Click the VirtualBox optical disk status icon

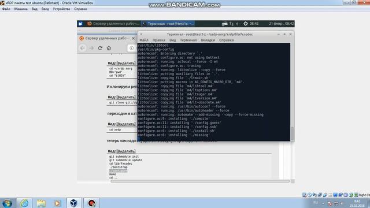point(309,195)
